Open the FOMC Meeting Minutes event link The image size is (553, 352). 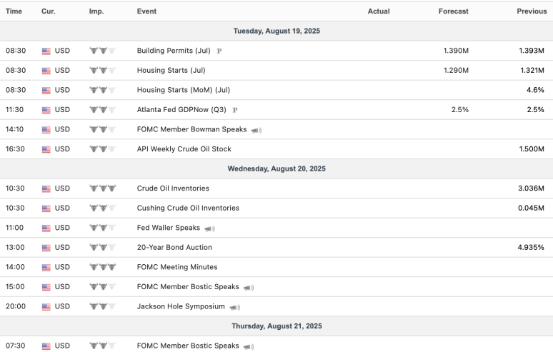click(x=177, y=267)
